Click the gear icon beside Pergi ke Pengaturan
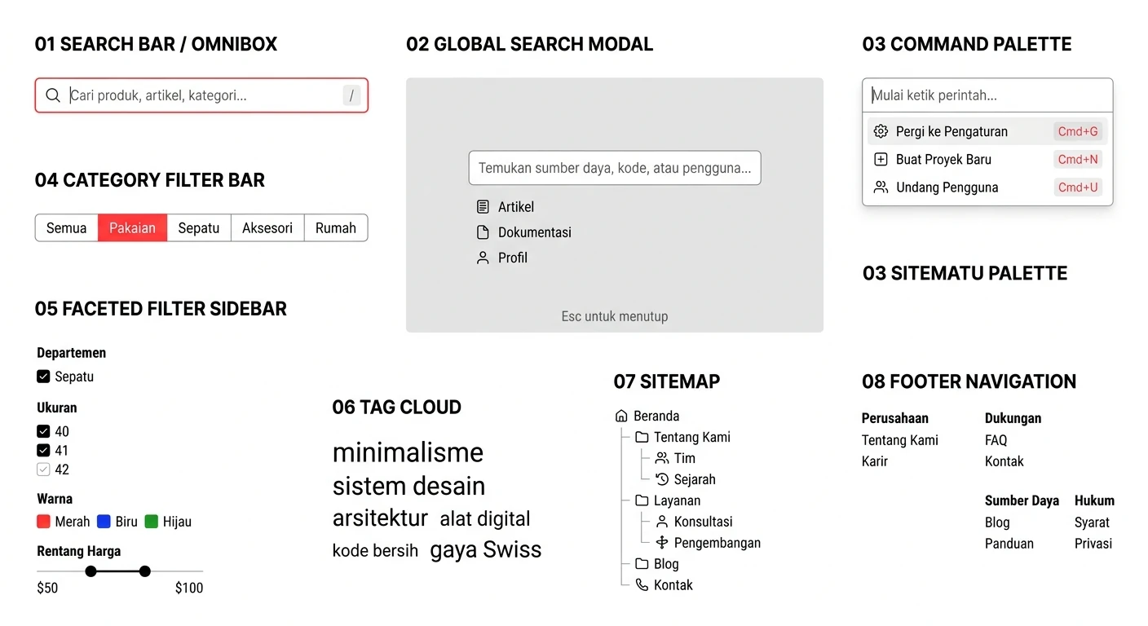This screenshot has height=626, width=1148. [881, 131]
